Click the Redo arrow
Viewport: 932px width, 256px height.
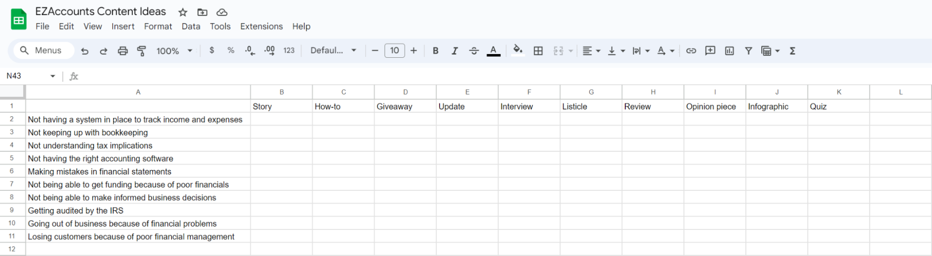[104, 51]
